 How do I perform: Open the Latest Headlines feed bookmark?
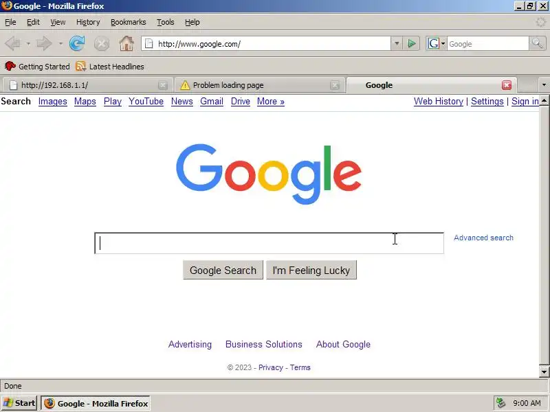pos(110,66)
